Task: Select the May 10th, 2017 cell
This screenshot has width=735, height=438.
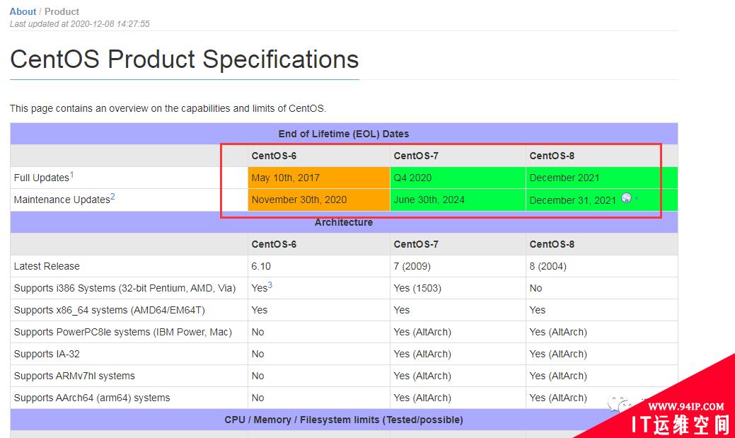Action: point(319,178)
